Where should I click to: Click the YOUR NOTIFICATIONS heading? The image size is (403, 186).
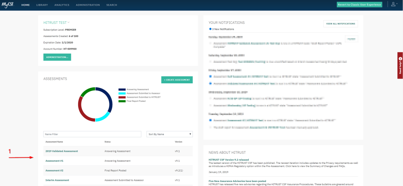226,23
